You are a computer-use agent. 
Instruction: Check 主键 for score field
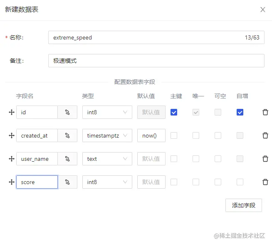pos(174,182)
